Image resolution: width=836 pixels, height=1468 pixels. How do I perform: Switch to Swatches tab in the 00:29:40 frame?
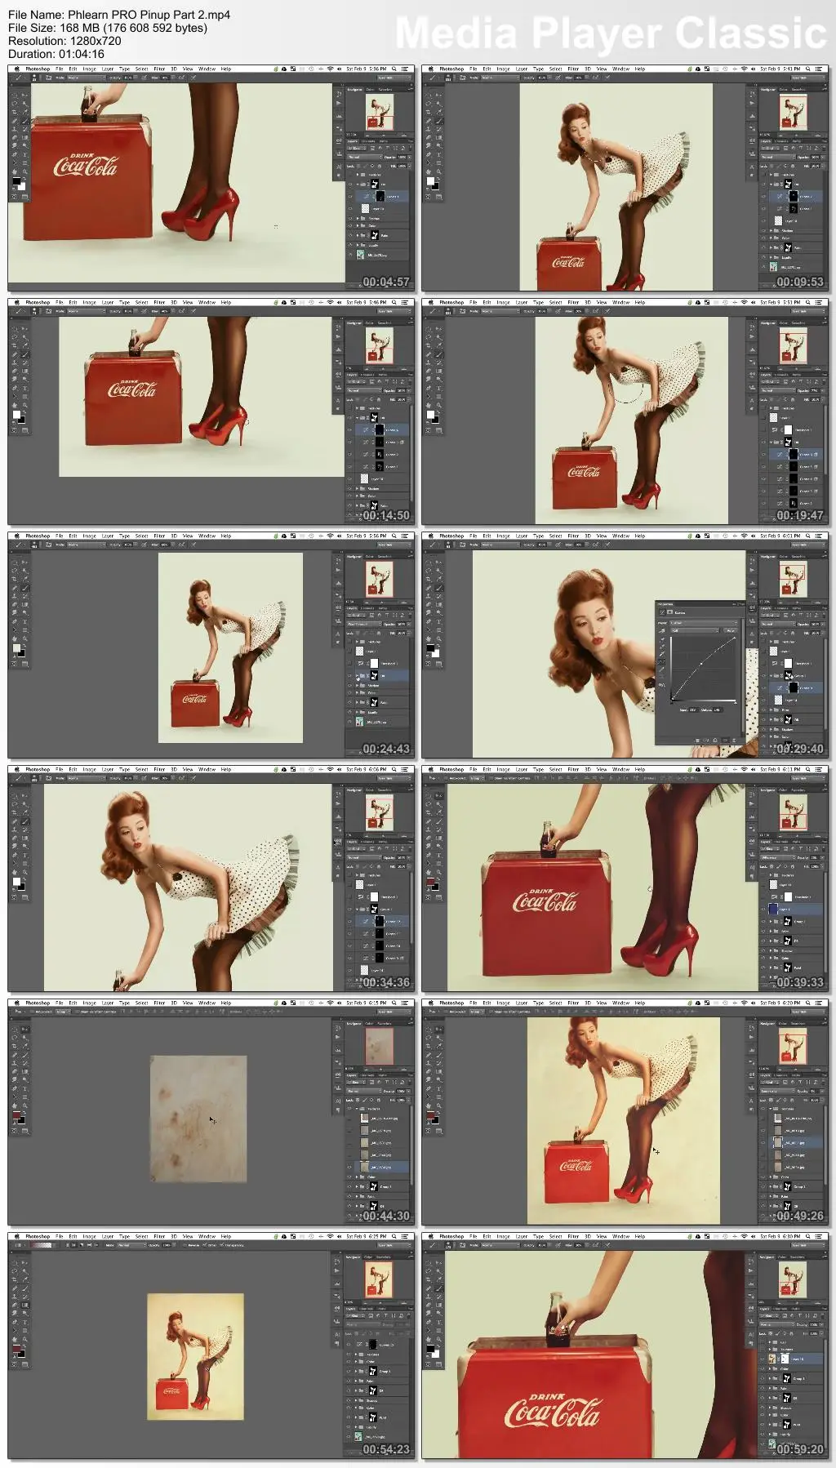tap(798, 556)
